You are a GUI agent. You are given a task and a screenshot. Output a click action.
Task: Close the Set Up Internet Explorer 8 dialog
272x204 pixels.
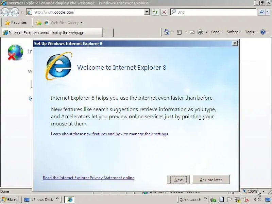(x=235, y=44)
